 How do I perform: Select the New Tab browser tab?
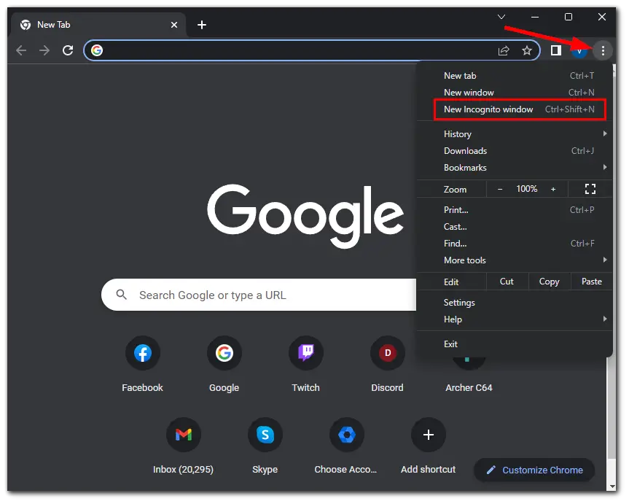coord(98,25)
